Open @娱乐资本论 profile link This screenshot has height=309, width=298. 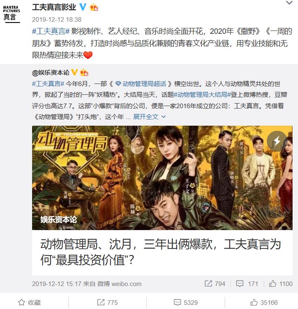coord(50,73)
